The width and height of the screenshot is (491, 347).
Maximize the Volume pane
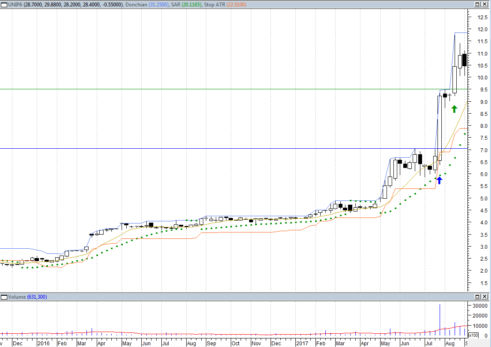coord(478,297)
